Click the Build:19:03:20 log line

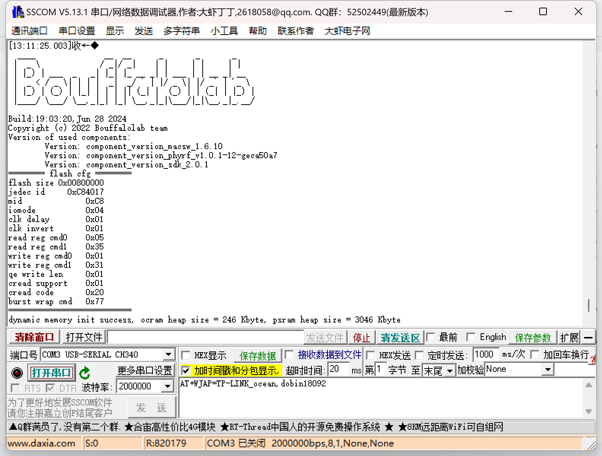click(x=67, y=119)
